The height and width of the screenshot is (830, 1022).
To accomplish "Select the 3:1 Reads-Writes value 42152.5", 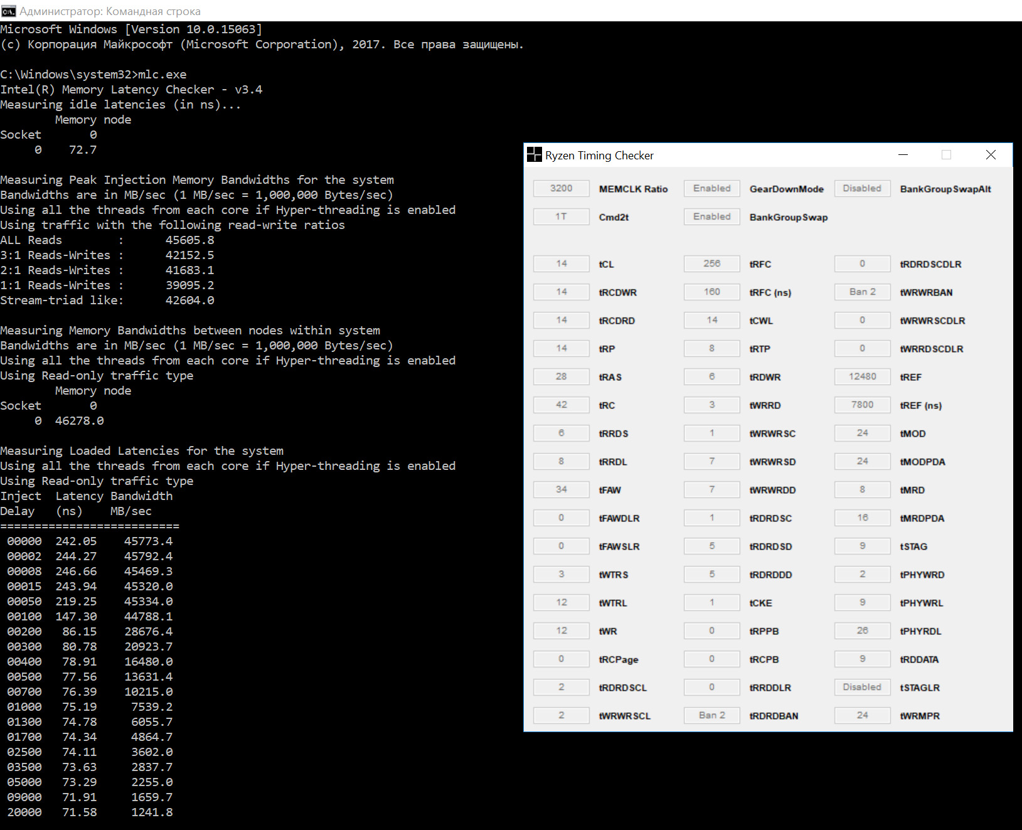I will click(189, 255).
